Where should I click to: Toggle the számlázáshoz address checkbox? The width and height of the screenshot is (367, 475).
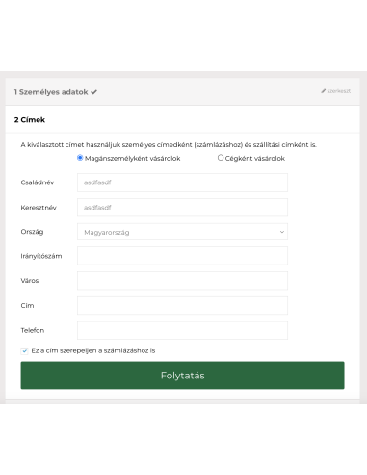[24, 351]
